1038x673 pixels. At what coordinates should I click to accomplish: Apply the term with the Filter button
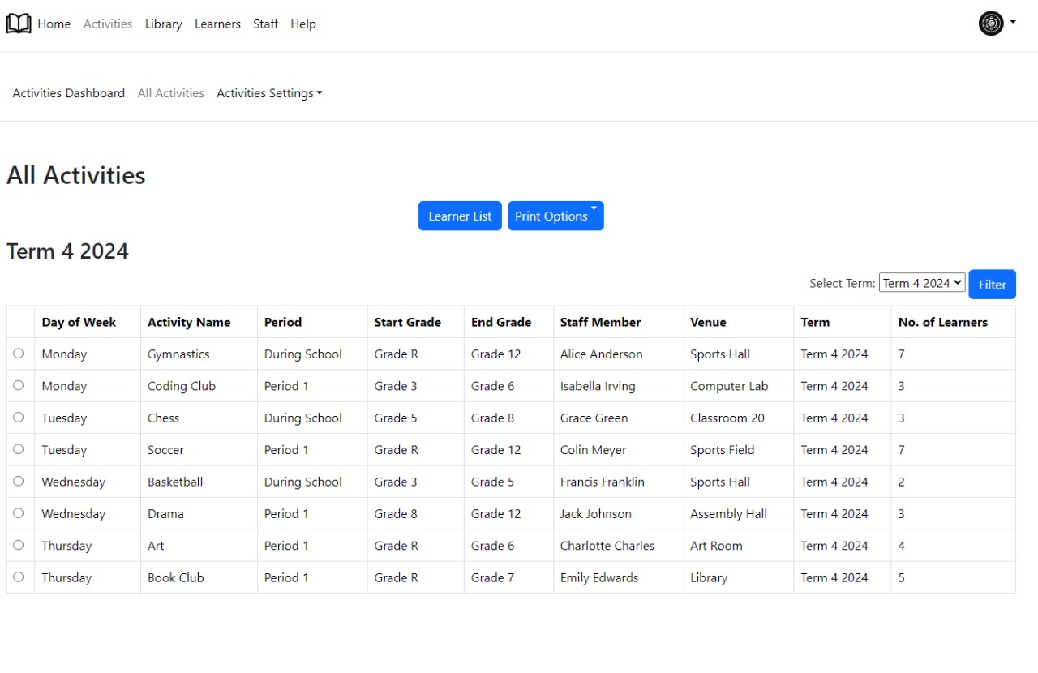pyautogui.click(x=992, y=284)
